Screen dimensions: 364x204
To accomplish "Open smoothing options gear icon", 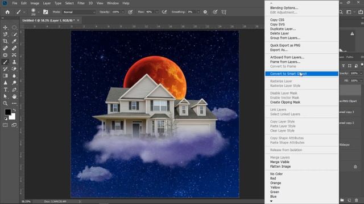I will point(205,12).
